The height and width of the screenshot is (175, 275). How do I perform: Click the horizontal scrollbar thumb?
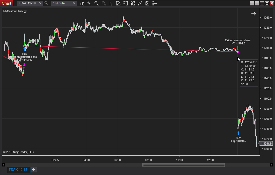pyautogui.click(x=183, y=165)
